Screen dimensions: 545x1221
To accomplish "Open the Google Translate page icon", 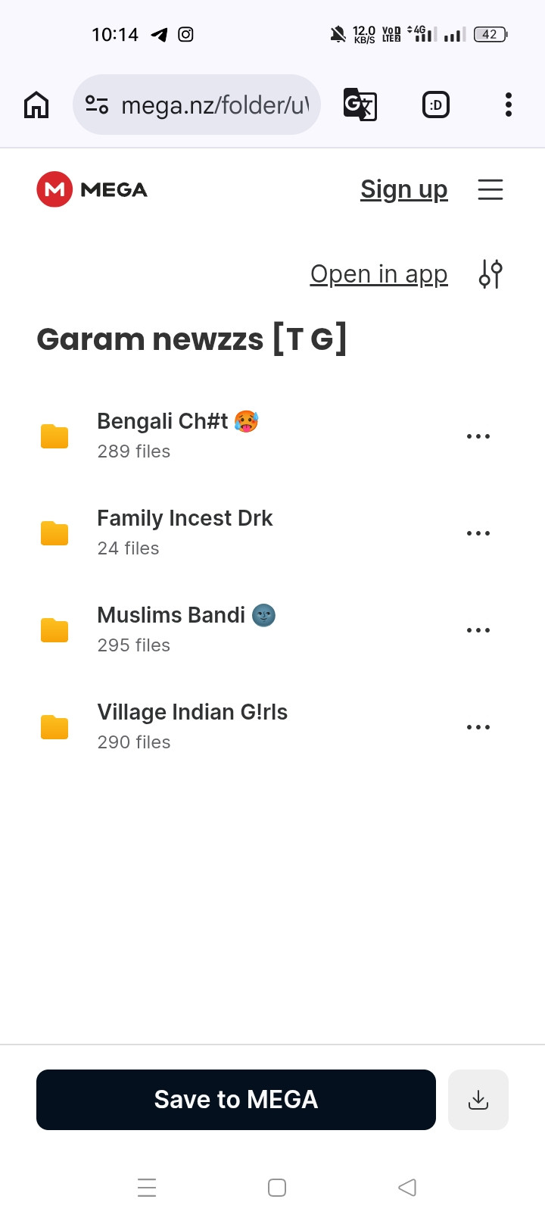I will click(x=360, y=105).
